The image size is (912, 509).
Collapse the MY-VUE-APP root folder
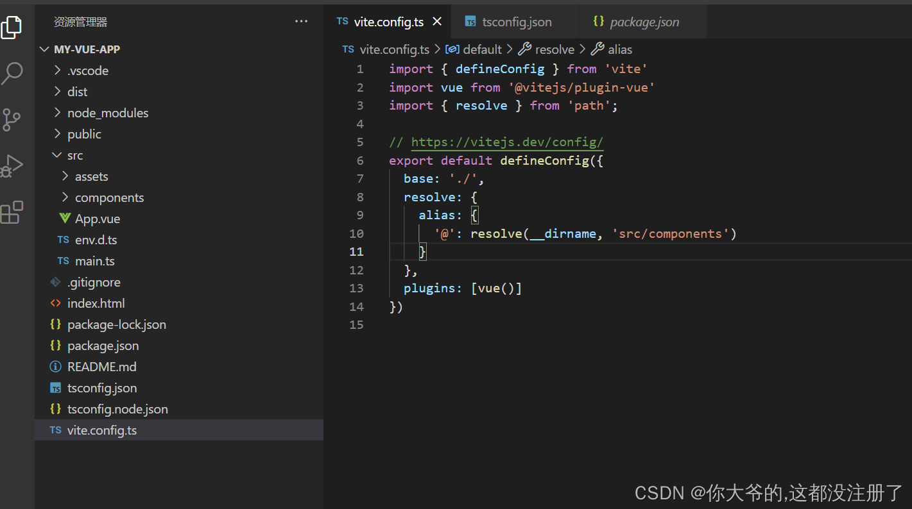coord(44,49)
